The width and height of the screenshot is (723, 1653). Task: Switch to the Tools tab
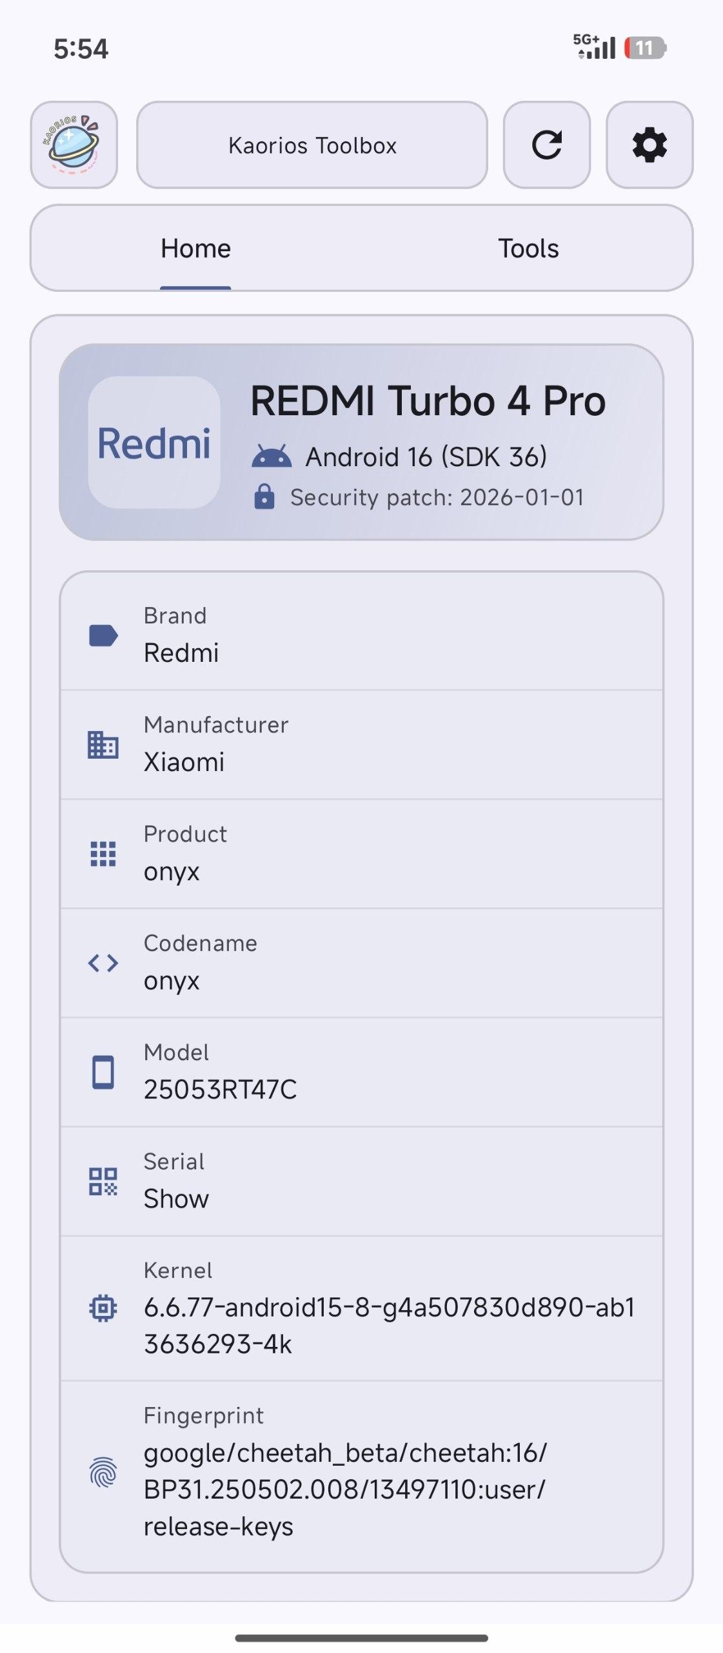(x=528, y=249)
